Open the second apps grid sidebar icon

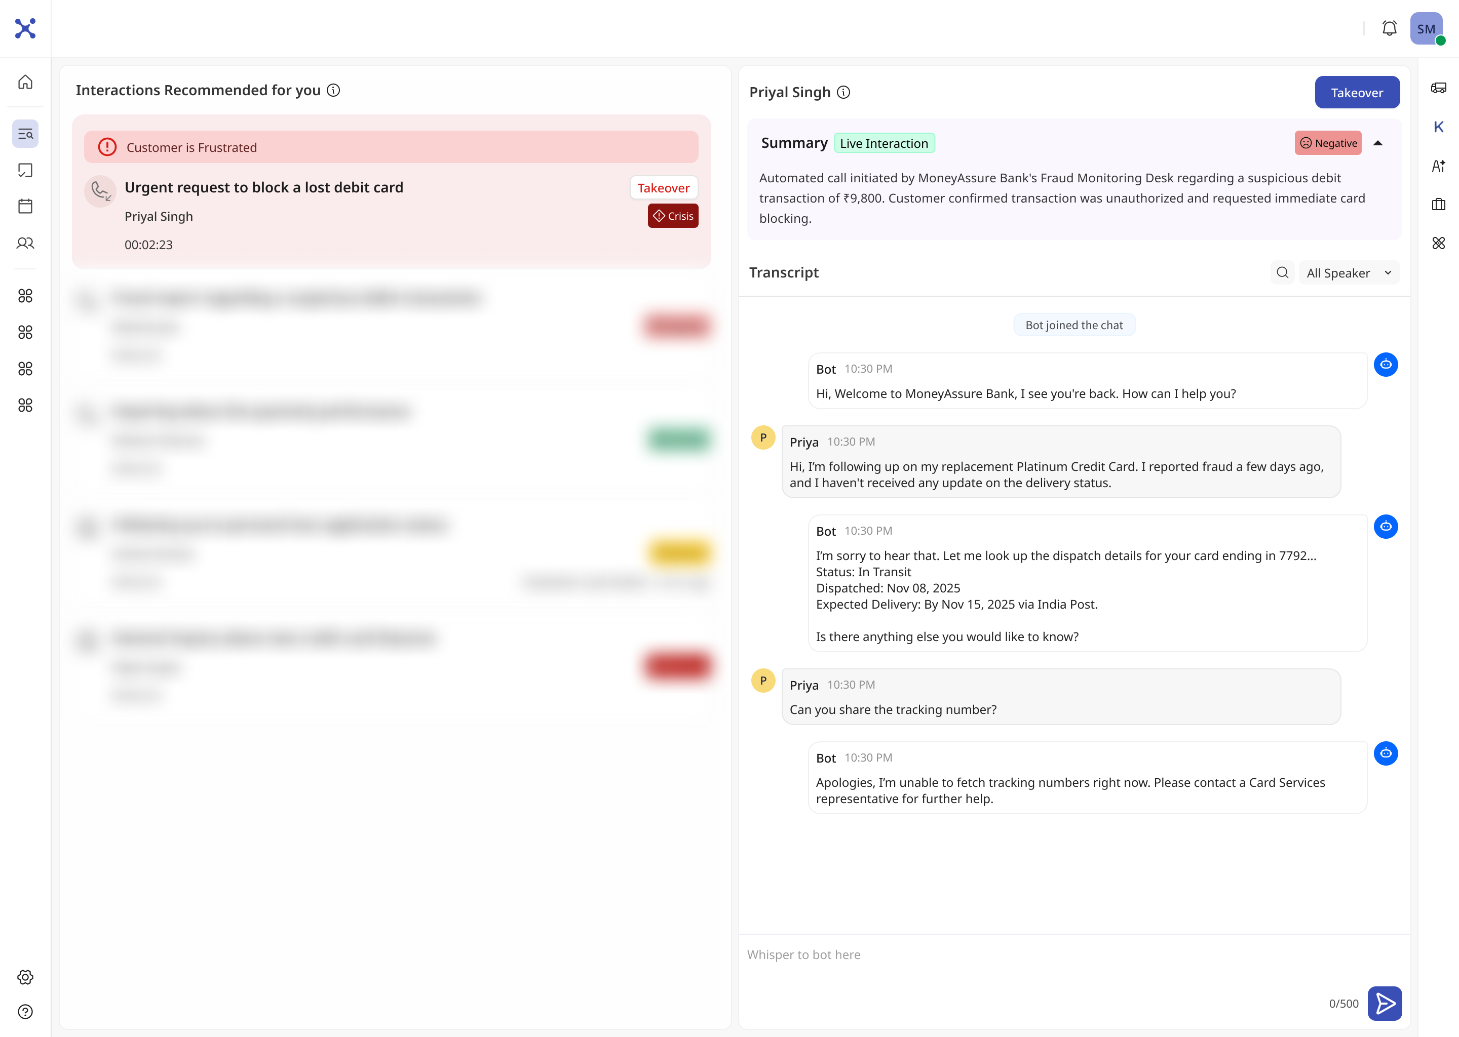25,332
